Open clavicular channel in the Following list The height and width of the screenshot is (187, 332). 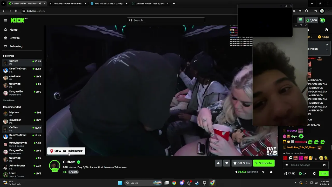point(22,78)
